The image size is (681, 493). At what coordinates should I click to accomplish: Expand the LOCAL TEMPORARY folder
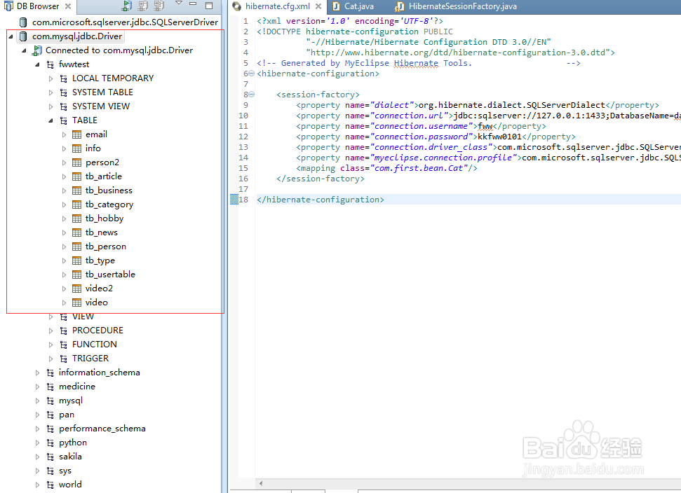(x=50, y=78)
